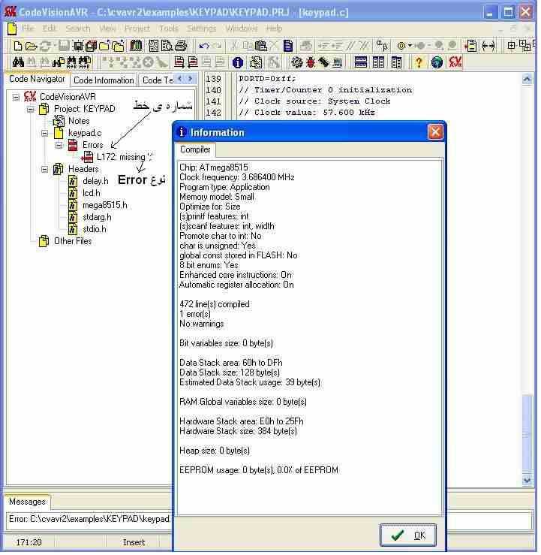Viewport: 541px width, 555px height.
Task: Open the blue Information icon in toolbar
Action: pos(238,62)
